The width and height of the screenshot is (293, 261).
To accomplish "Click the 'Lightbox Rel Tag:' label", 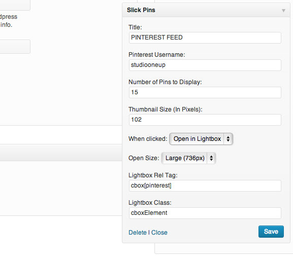I will pos(153,175).
